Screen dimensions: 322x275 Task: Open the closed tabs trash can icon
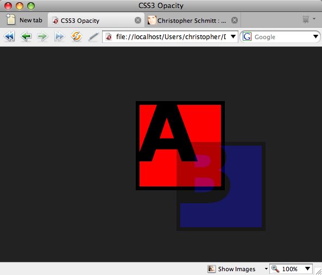306,20
